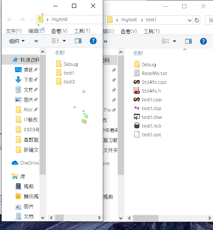Screen dimensions: 213x230
Task: Show more toolbar commands in test1 window
Action: [106, 41]
